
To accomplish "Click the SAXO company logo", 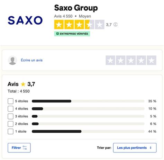I will [25, 20].
